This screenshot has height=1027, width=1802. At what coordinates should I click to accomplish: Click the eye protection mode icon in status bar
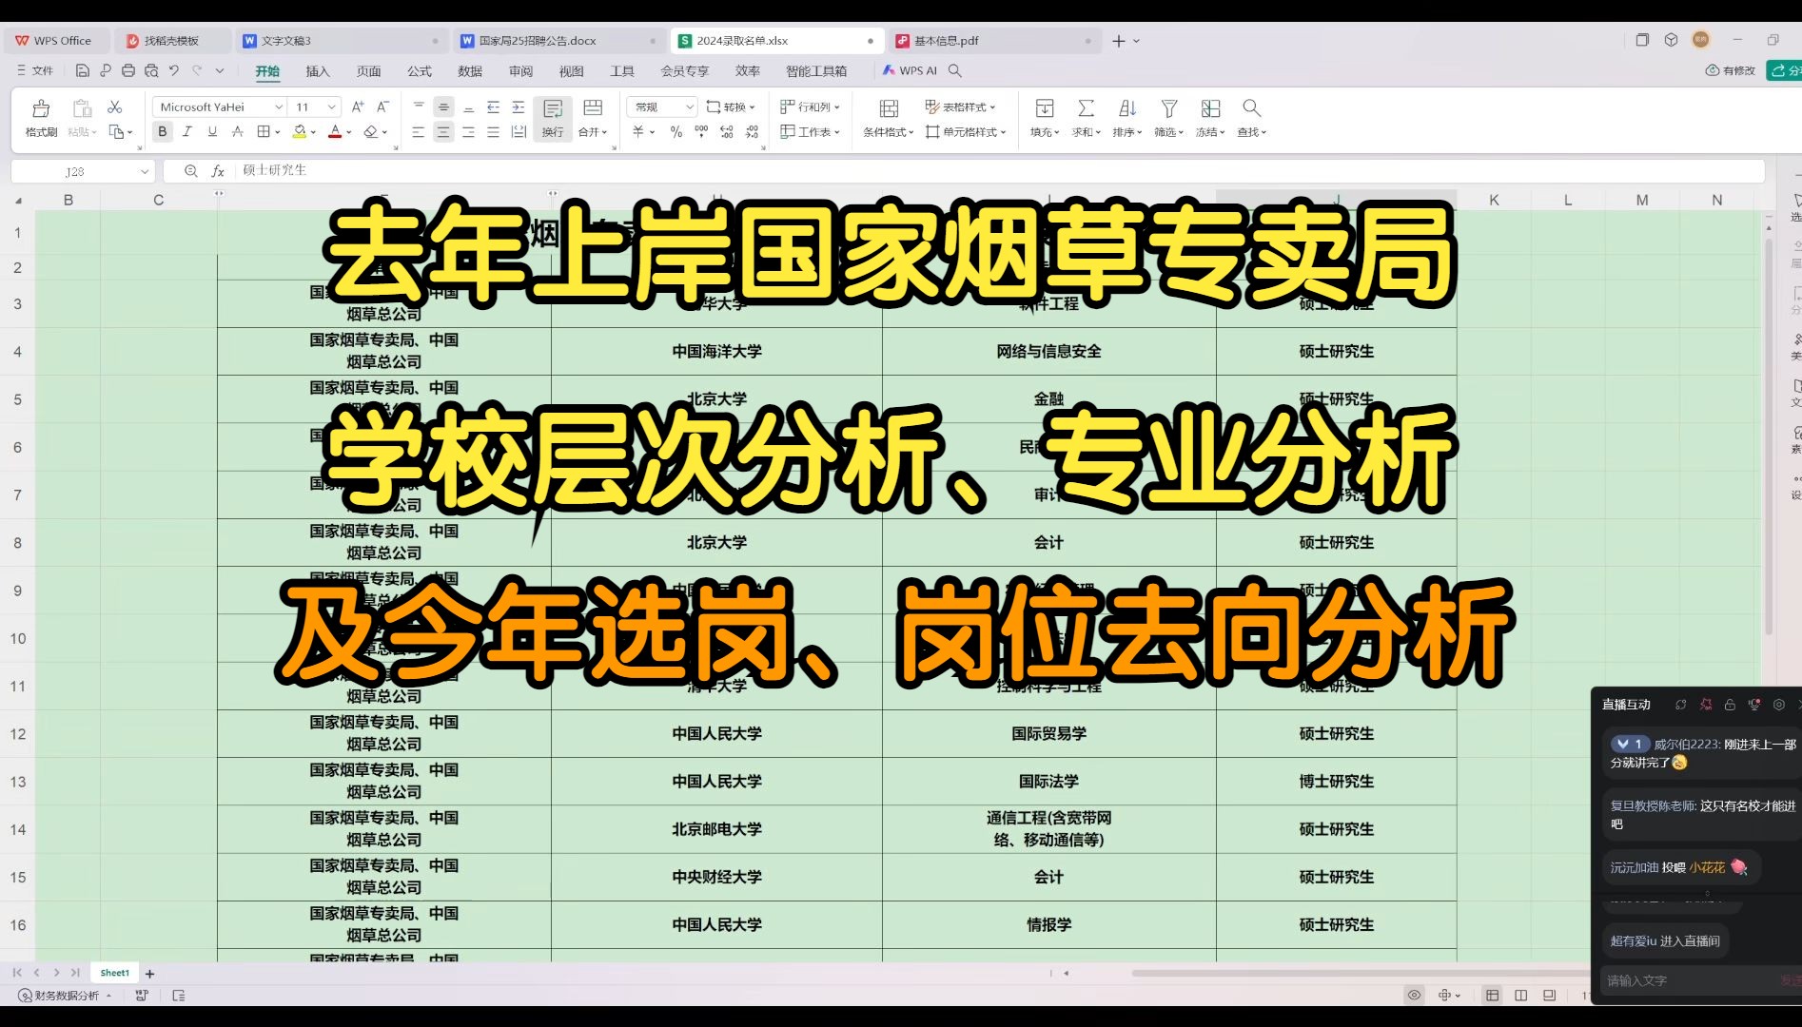pyautogui.click(x=1415, y=995)
